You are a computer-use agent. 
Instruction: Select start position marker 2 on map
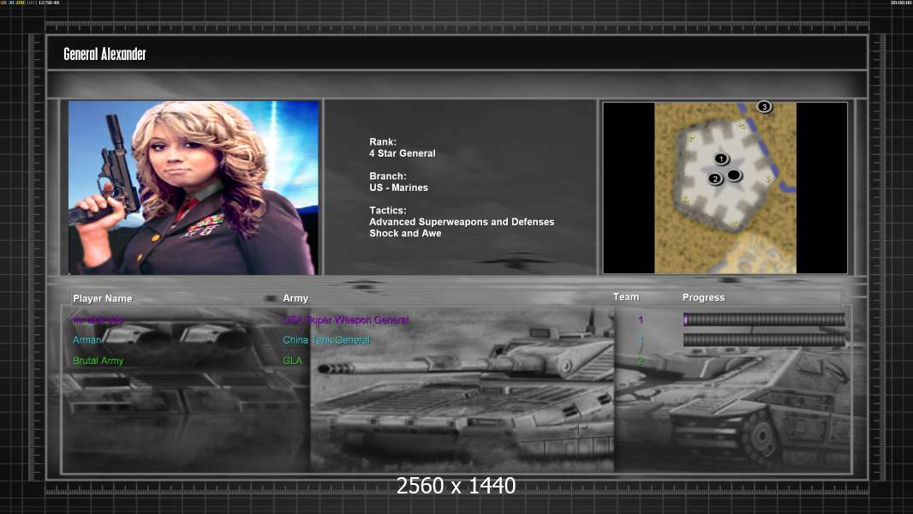(715, 179)
